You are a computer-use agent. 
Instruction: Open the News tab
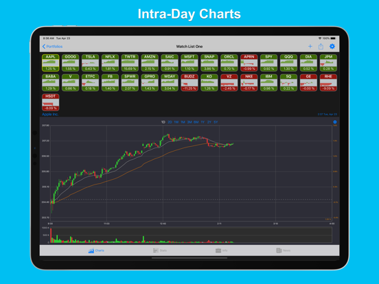tap(284, 250)
